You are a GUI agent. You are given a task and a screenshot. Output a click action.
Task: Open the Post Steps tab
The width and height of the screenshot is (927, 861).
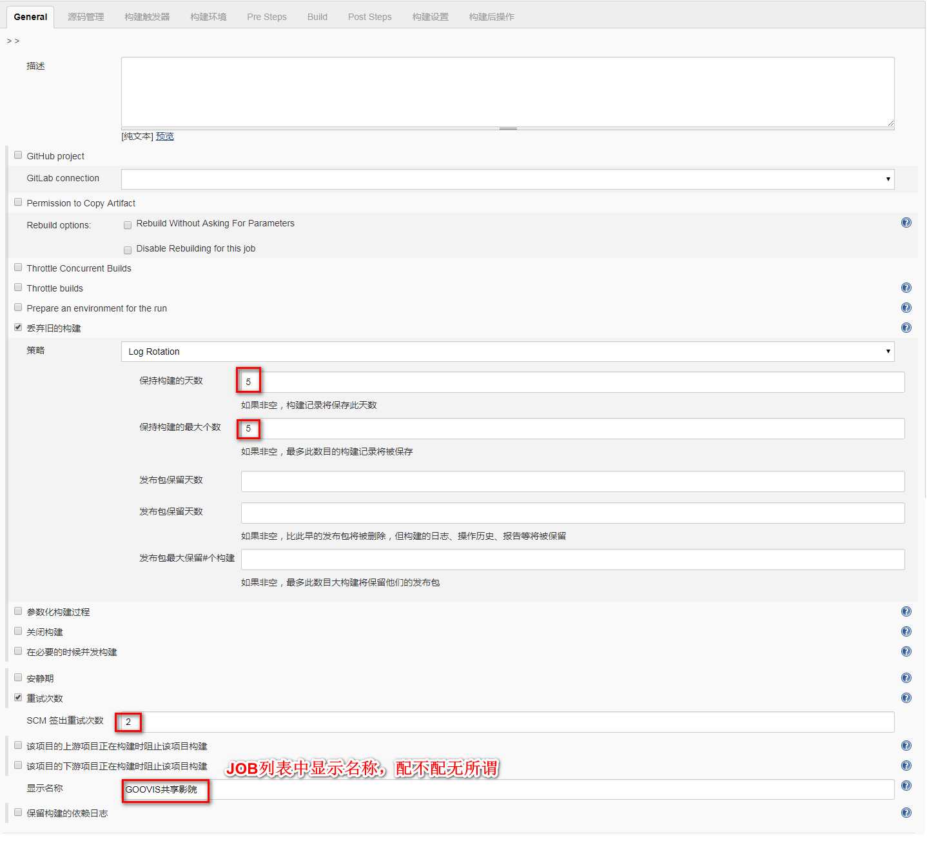pos(369,17)
